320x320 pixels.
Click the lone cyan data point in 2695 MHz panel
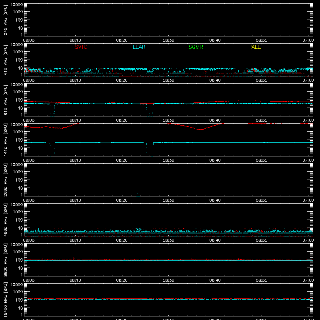tap(137, 194)
